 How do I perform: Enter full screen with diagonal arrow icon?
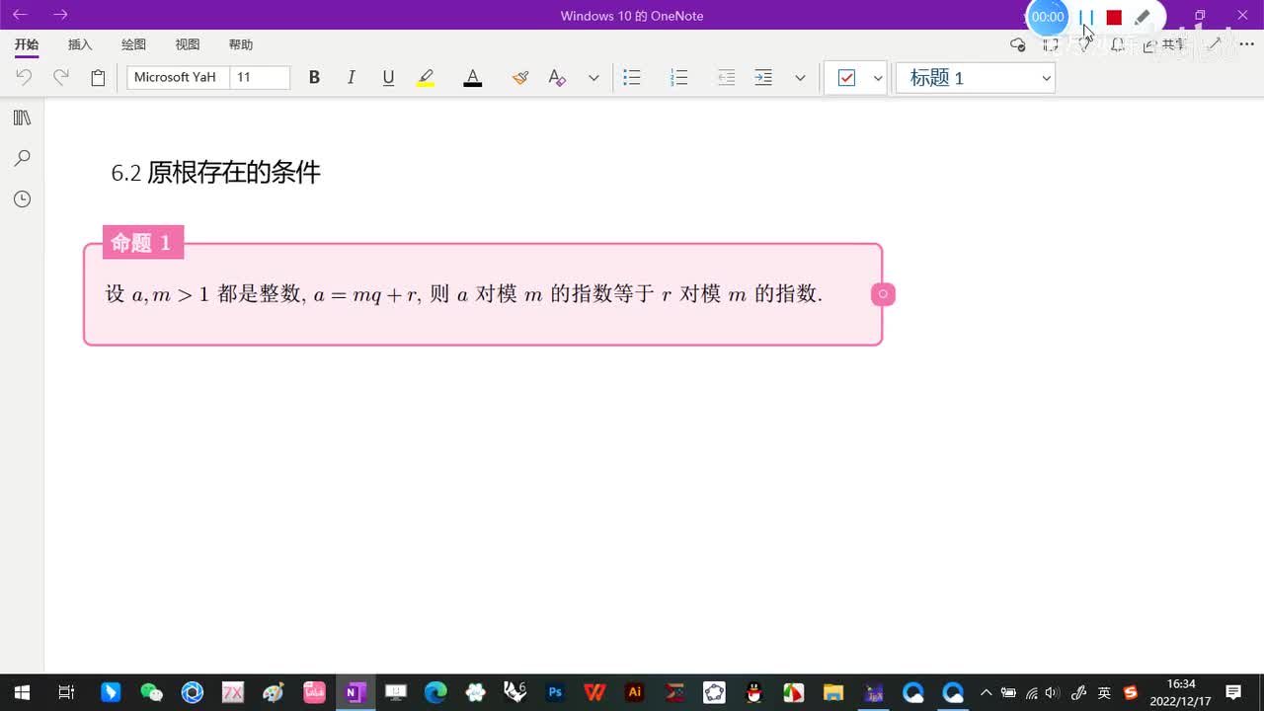pyautogui.click(x=1216, y=44)
